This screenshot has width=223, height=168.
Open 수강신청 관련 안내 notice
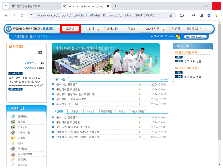67,104
